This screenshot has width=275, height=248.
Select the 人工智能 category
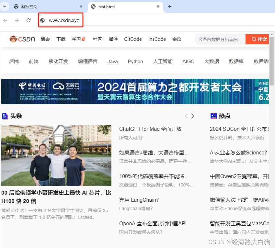click(x=163, y=61)
